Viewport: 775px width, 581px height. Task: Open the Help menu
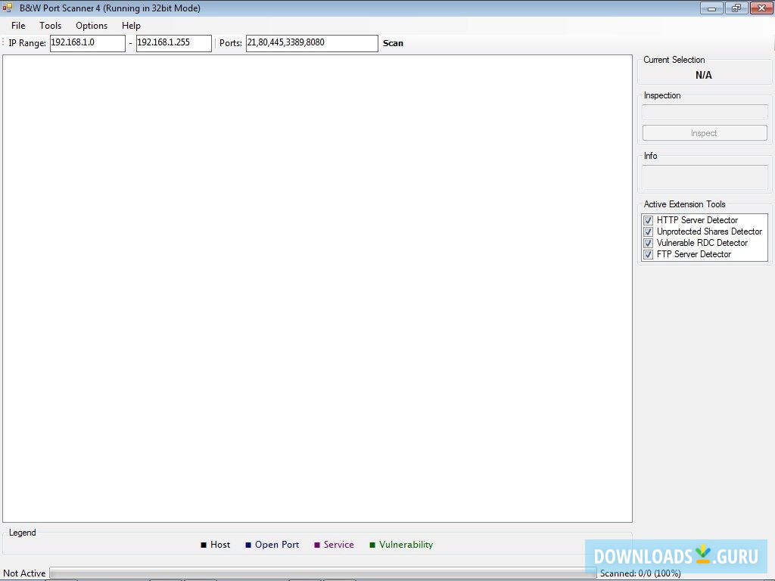[131, 26]
